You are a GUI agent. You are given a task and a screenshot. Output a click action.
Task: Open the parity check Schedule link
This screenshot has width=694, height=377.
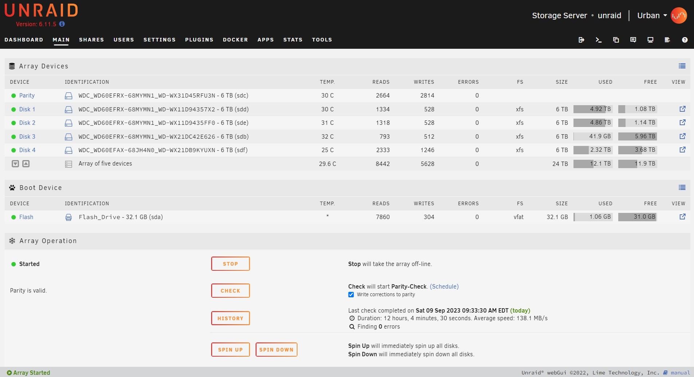[444, 286]
